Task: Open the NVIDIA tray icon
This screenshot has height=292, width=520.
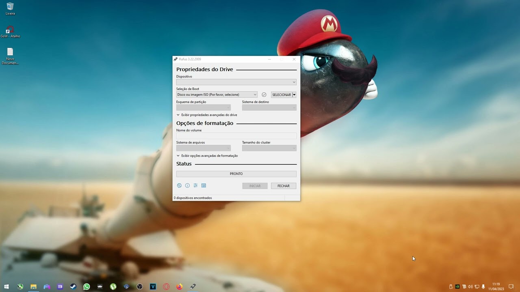Action: (x=457, y=287)
